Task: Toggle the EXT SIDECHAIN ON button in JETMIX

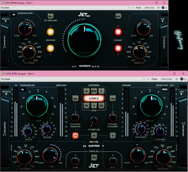Action: (51, 16)
